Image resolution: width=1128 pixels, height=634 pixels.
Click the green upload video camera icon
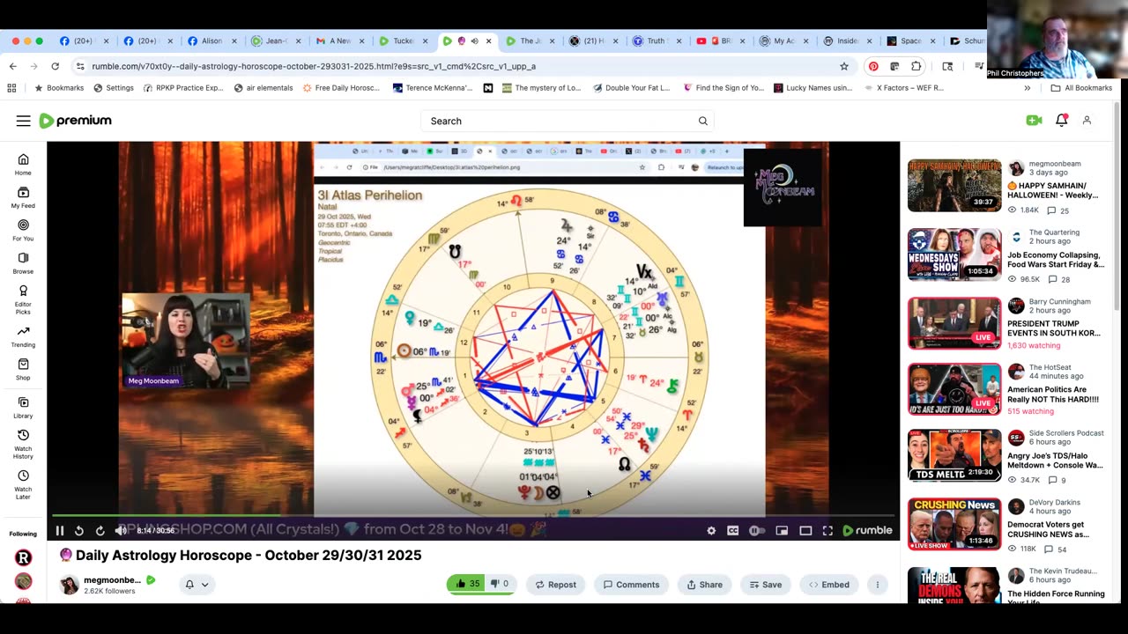[1034, 121]
